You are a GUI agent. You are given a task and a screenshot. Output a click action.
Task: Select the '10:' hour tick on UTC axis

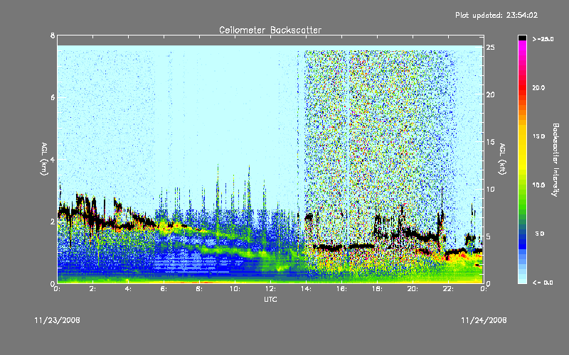[235, 289]
